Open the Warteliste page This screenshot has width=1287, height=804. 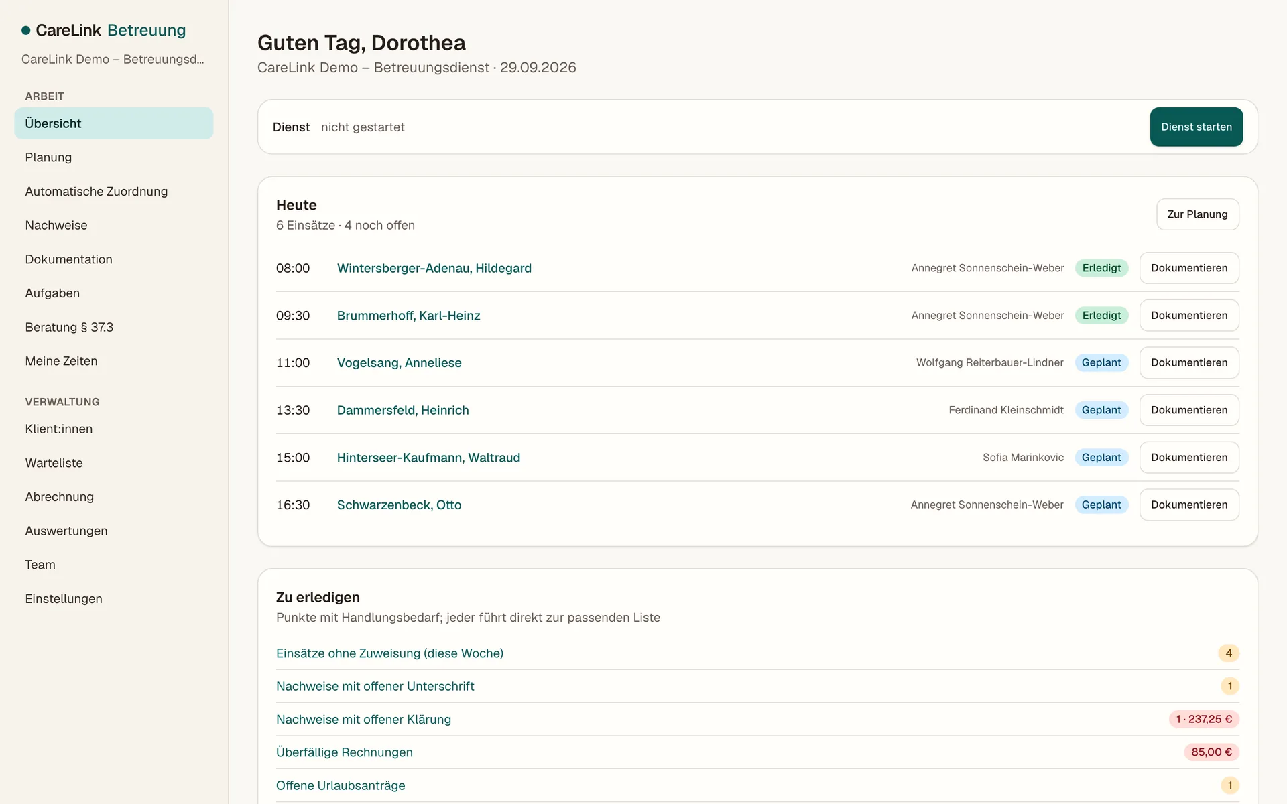click(x=114, y=463)
